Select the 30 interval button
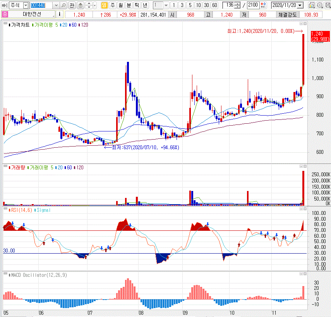The image size is (331, 317). click(206, 5)
